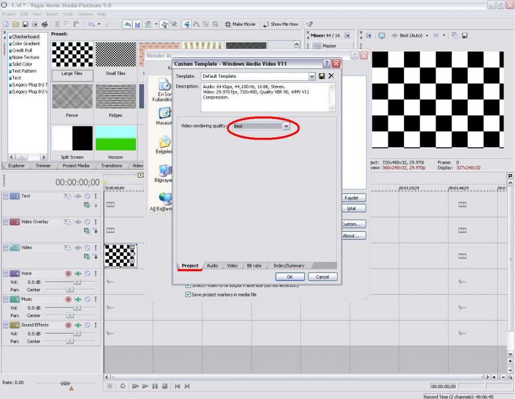Toggle Save project markers in media file
Image resolution: width=515 pixels, height=399 pixels.
188,295
